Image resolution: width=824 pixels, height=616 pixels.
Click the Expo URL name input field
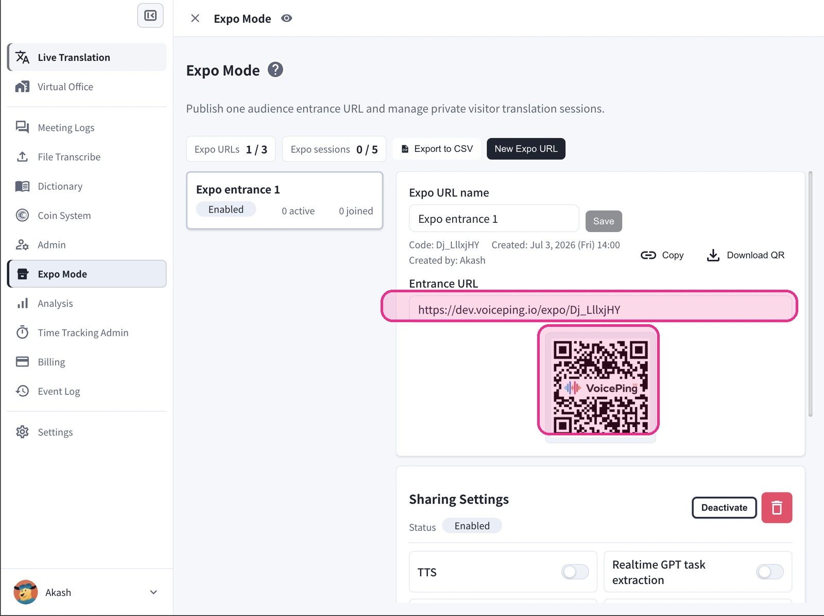point(494,219)
